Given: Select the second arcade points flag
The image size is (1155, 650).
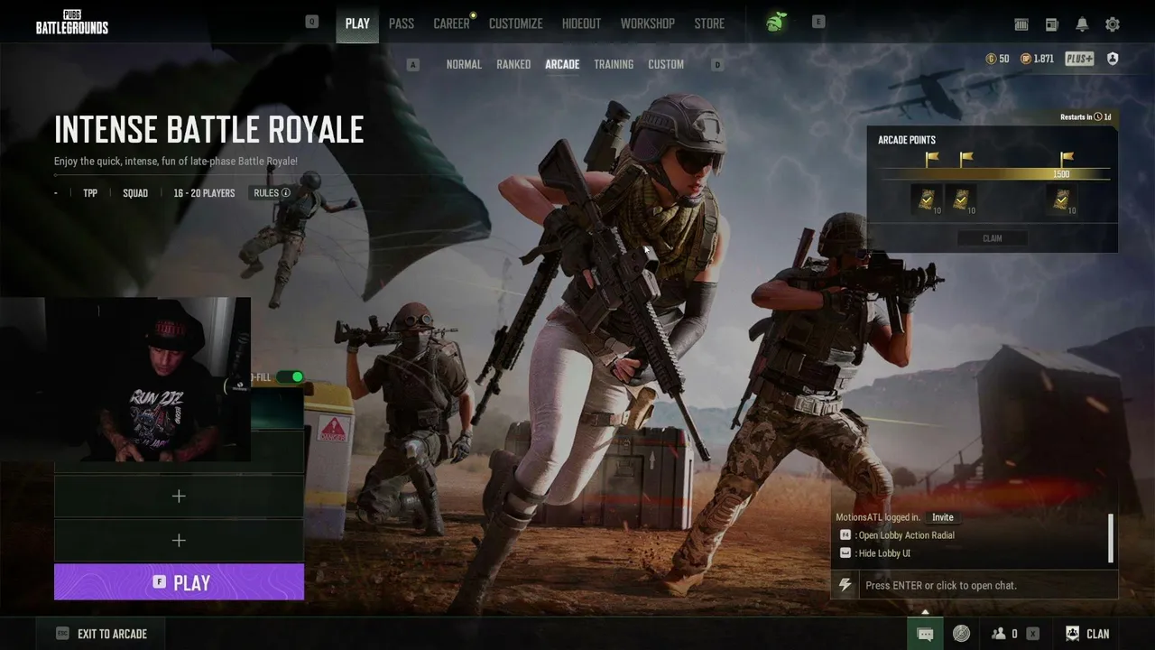Looking at the screenshot, I should (966, 159).
